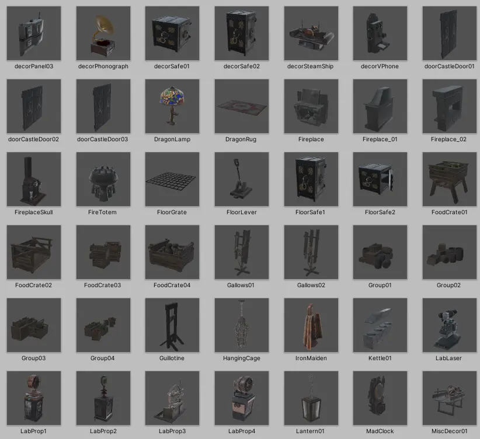The image size is (480, 439).
Task: Select the decorPhonograph asset thumbnail
Action: [103, 33]
